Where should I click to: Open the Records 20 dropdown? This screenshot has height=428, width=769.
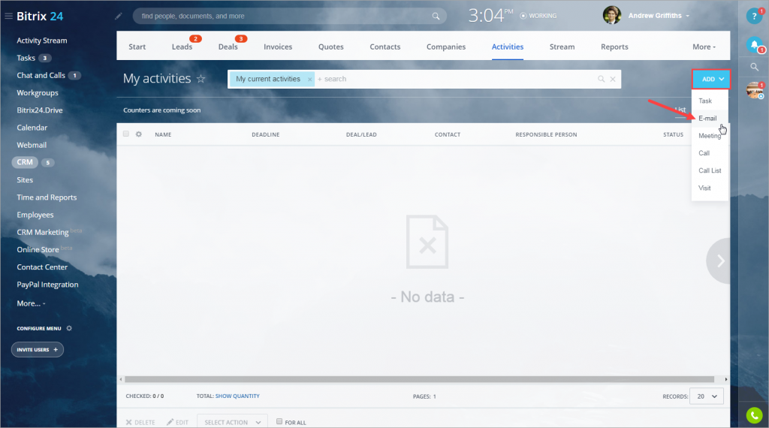click(x=706, y=396)
